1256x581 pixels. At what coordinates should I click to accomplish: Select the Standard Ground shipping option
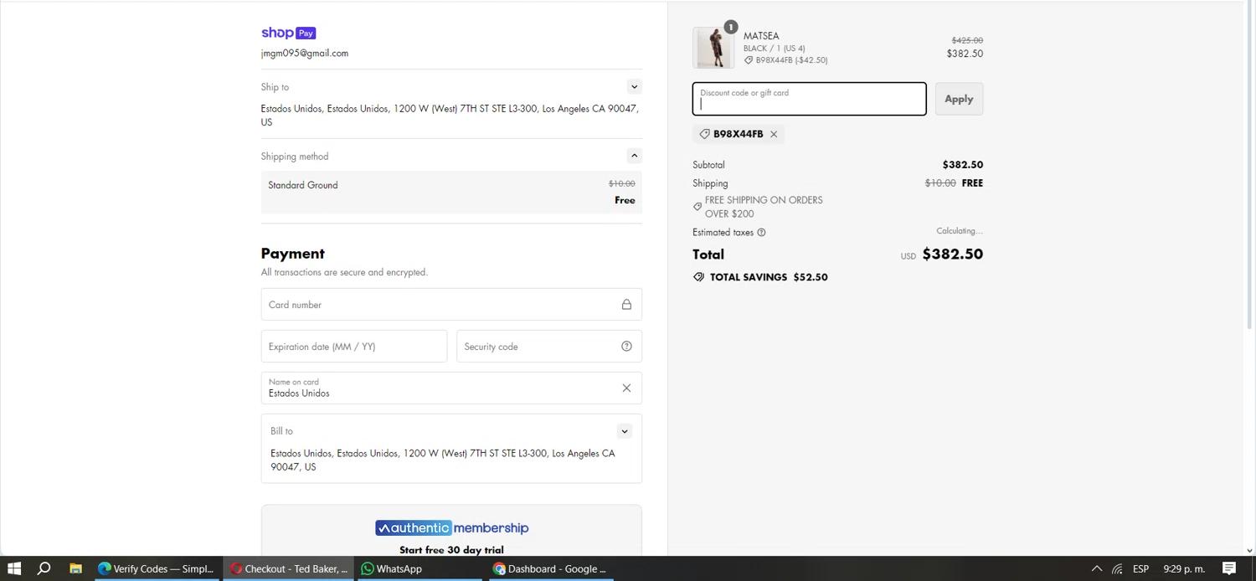click(451, 193)
